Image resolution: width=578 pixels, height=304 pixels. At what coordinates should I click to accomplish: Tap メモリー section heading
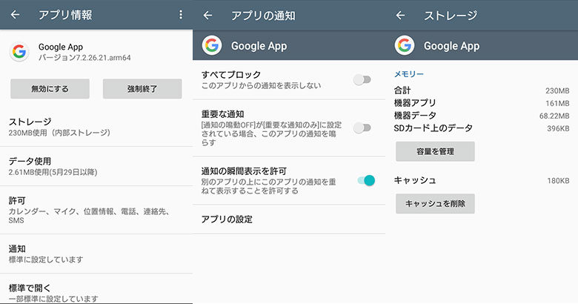tap(409, 74)
